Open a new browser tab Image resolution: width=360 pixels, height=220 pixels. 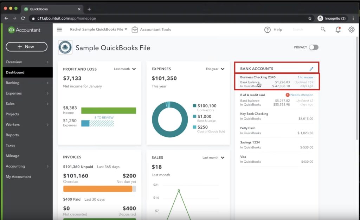click(89, 9)
